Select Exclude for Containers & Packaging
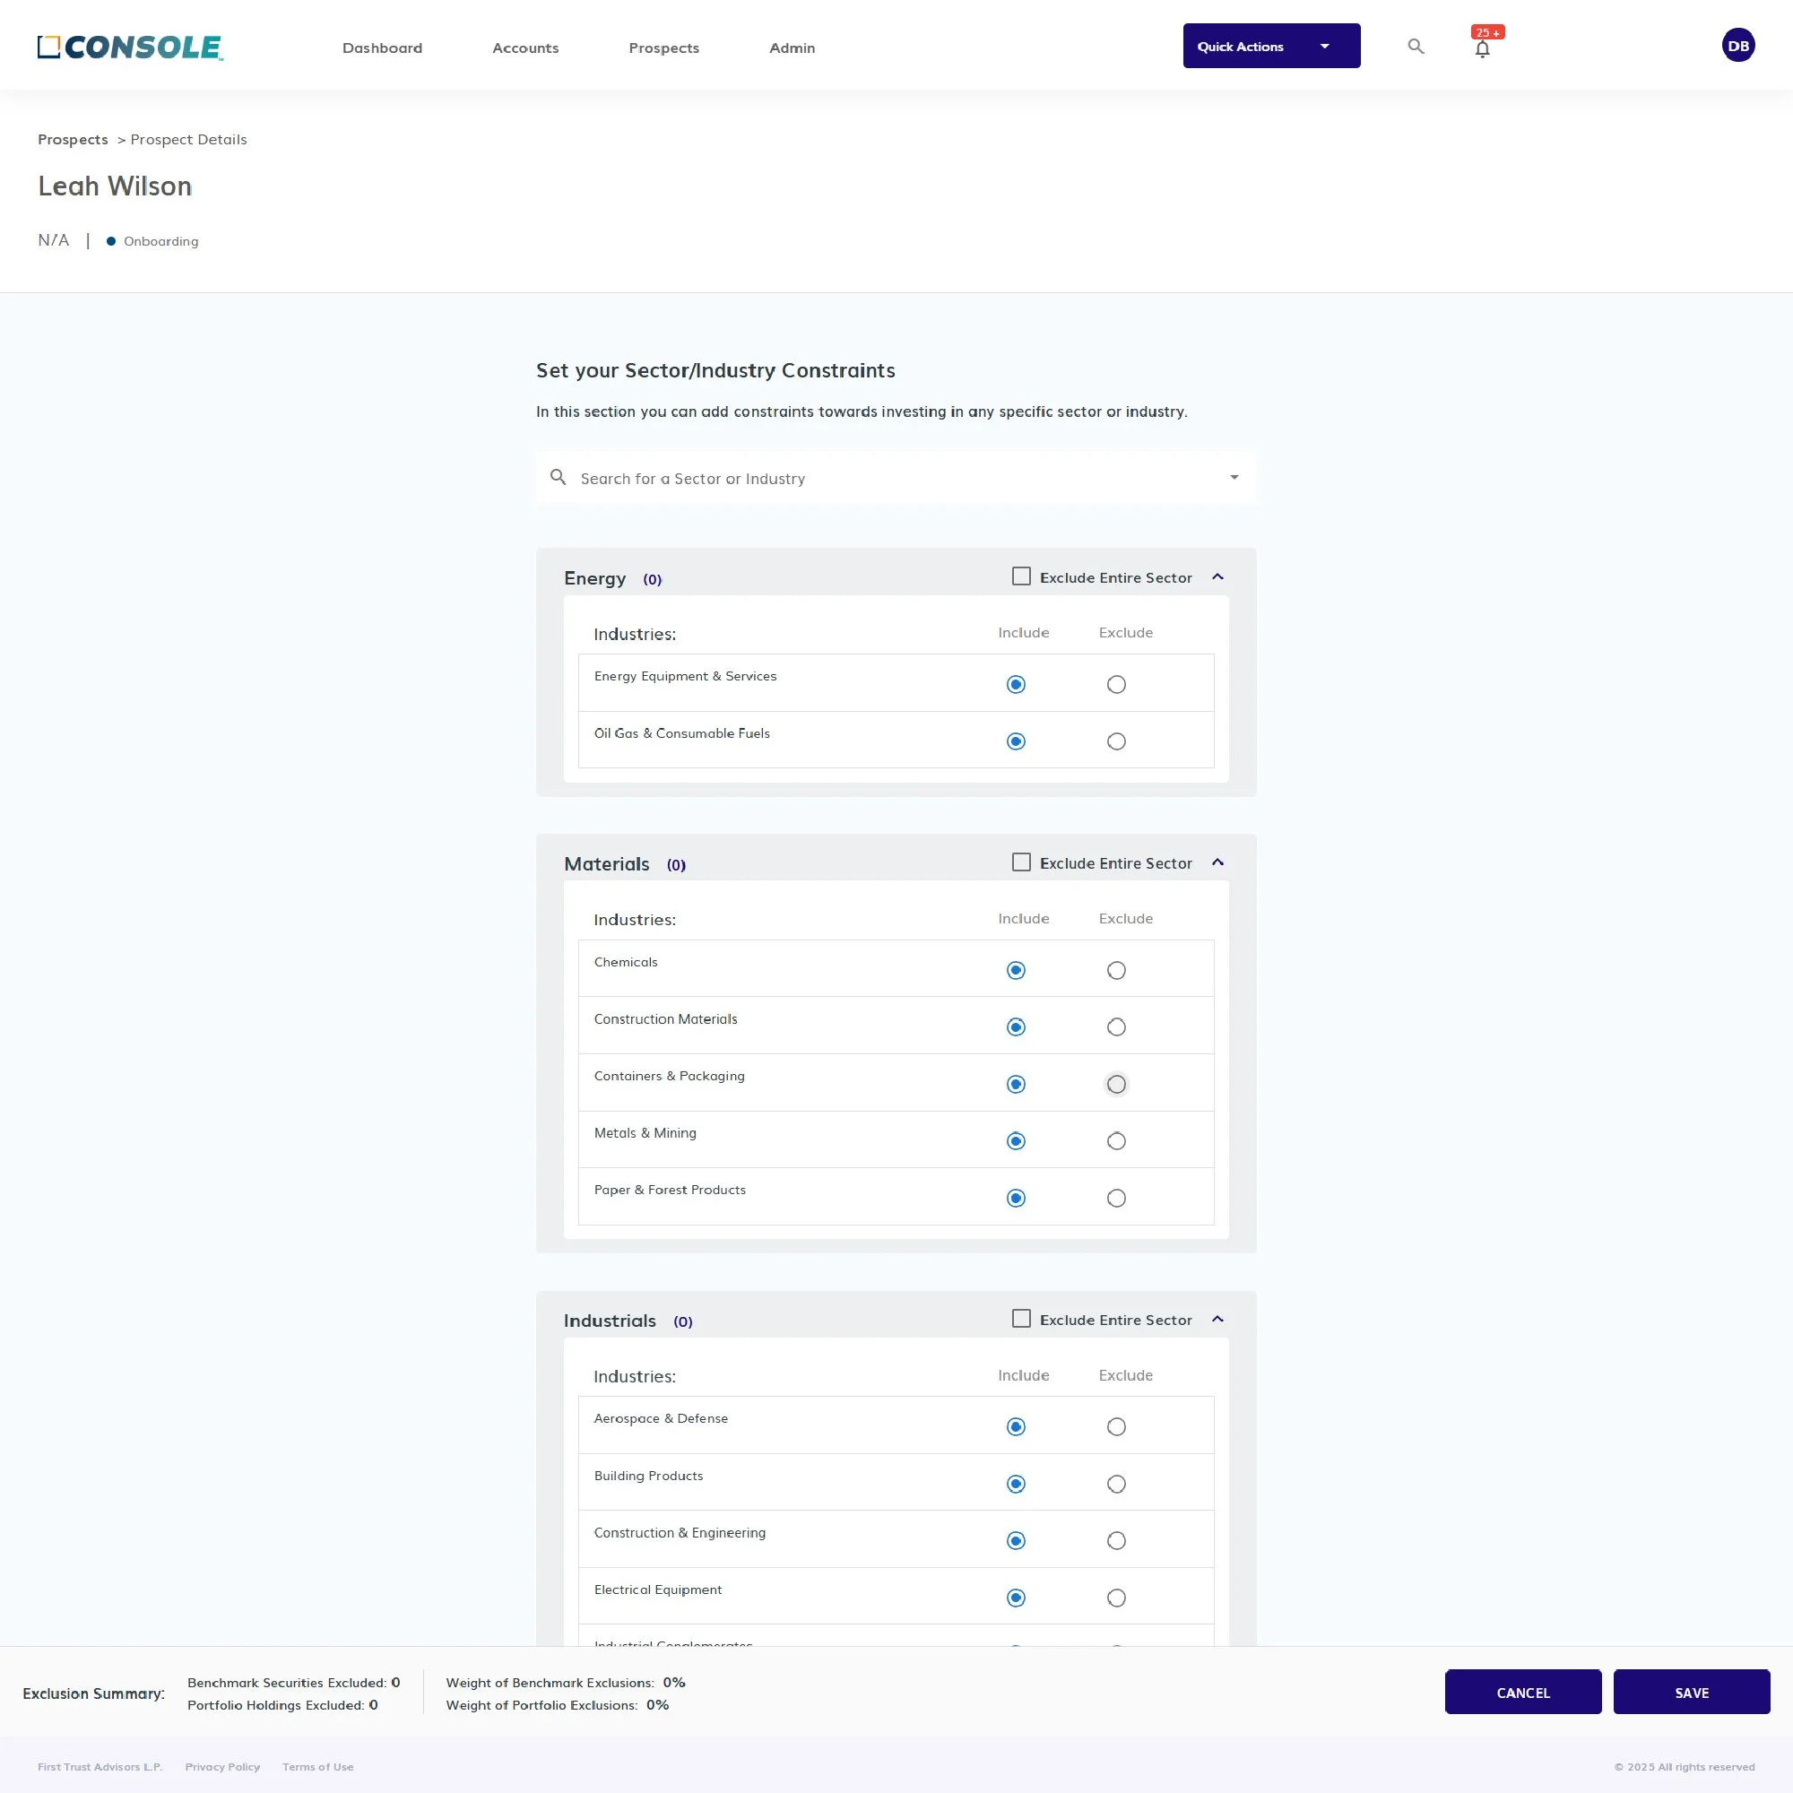 1115,1084
